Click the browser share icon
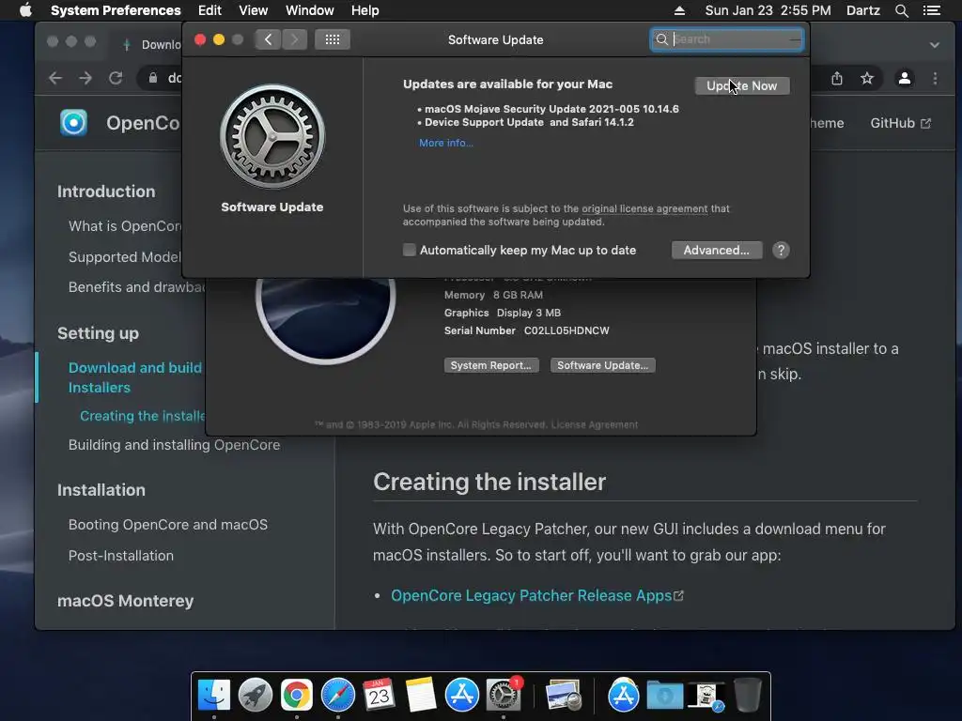 tap(837, 78)
